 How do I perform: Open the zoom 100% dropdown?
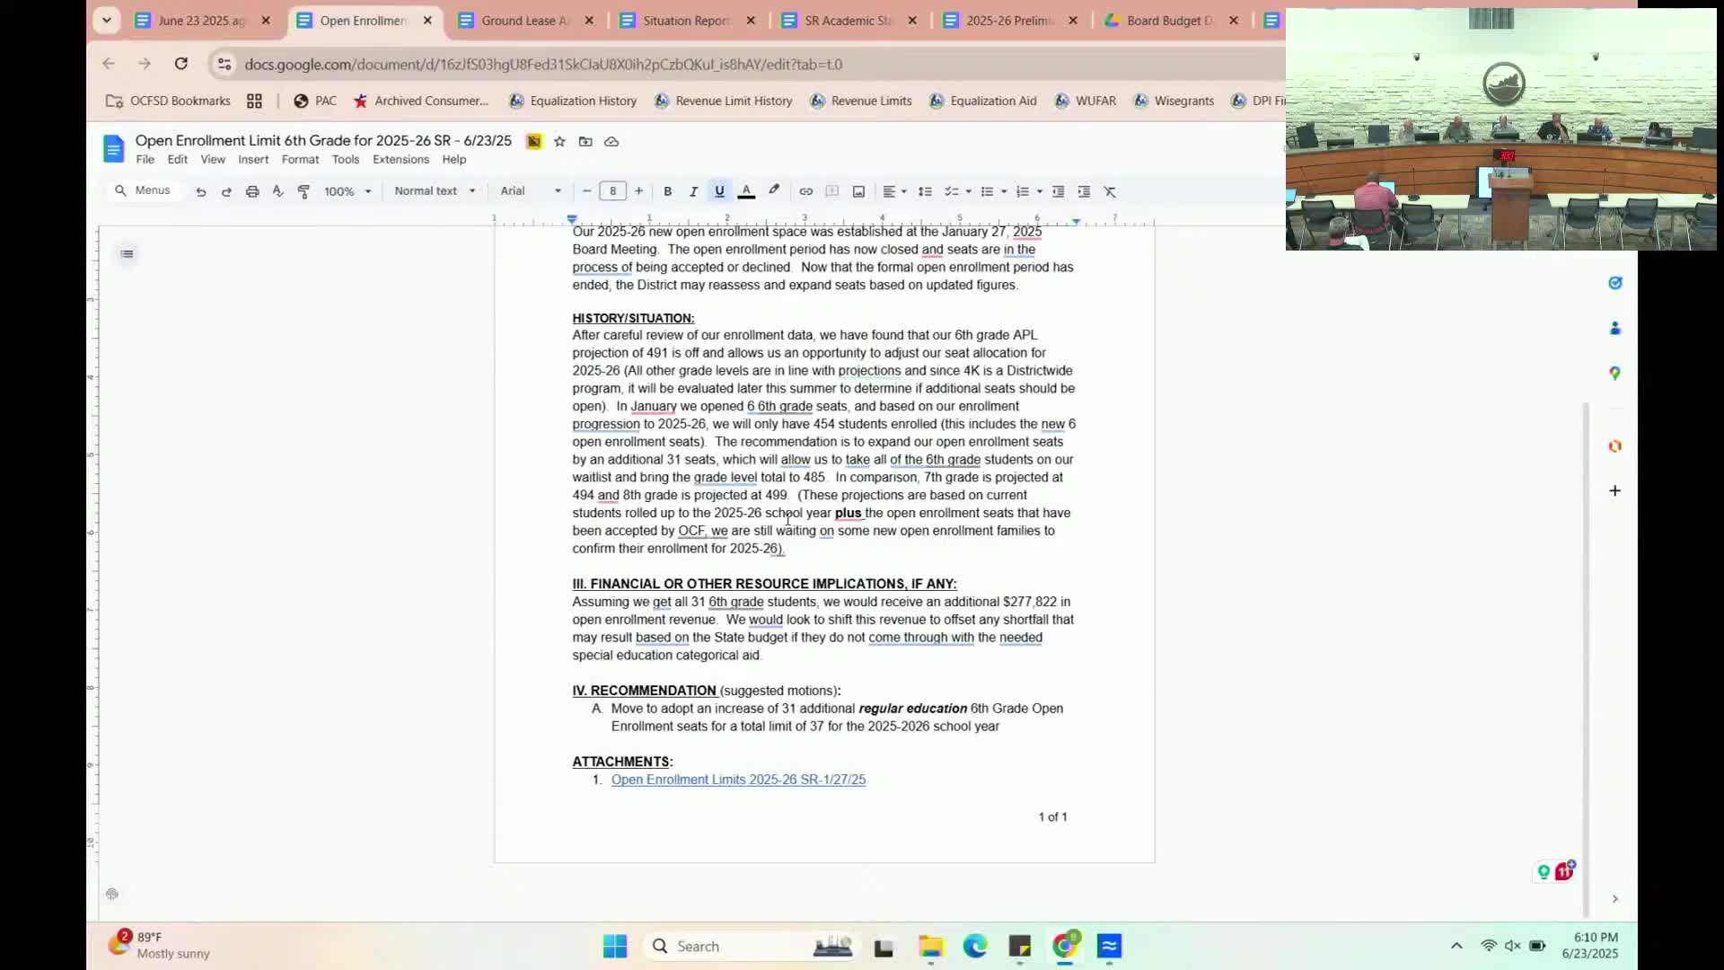tap(347, 191)
